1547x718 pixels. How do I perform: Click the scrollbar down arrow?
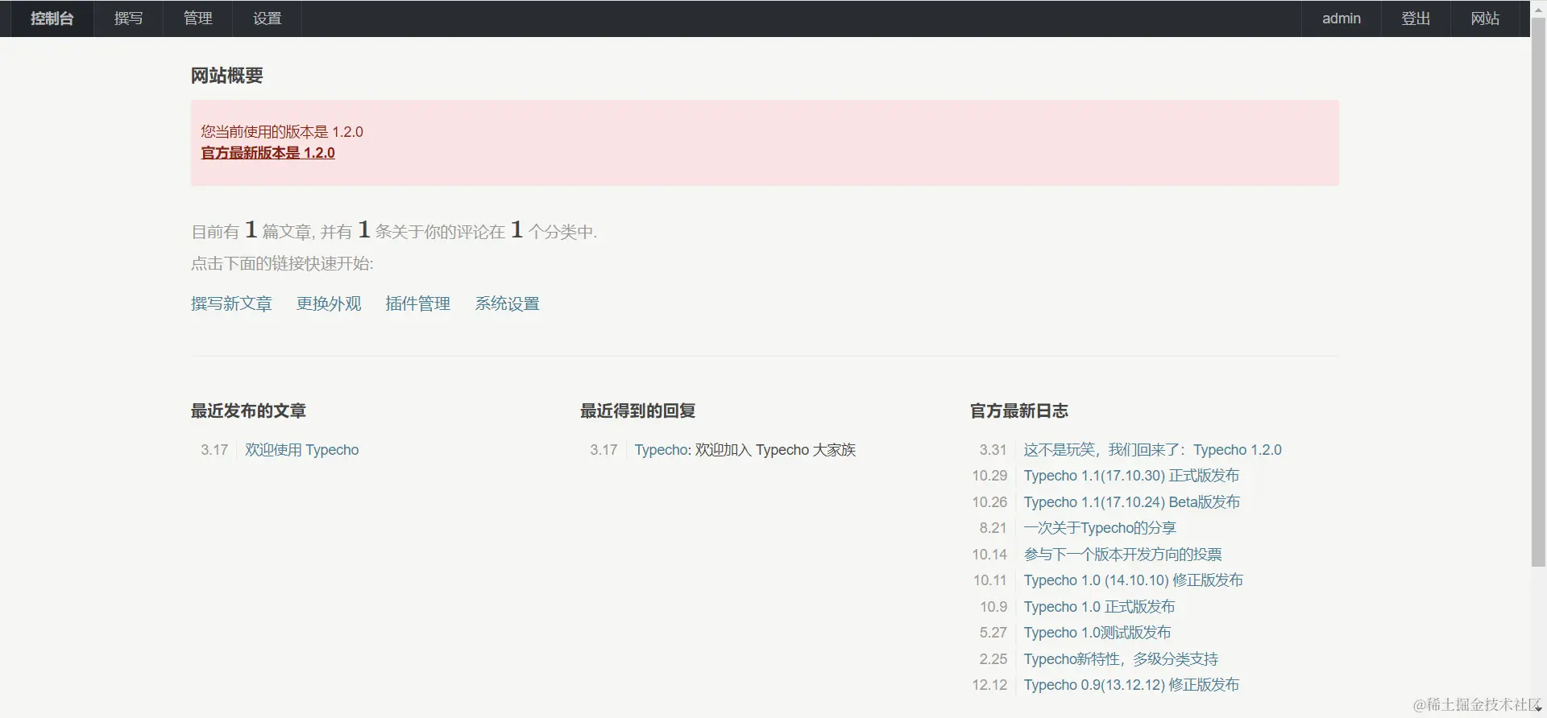click(x=1538, y=711)
